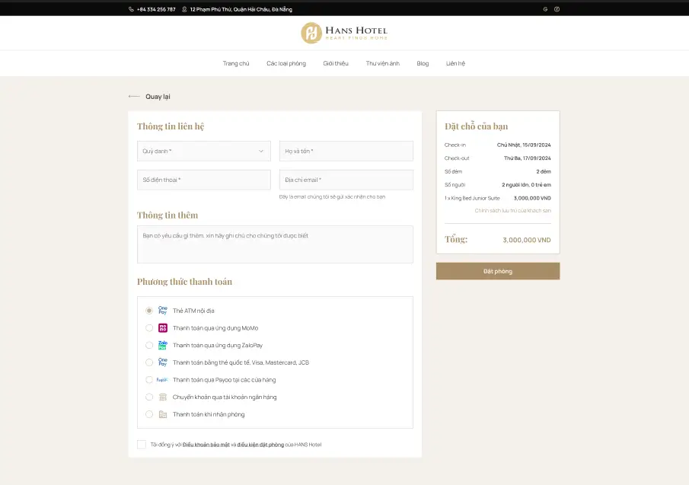Check the terms and privacy agreement box
689x485 pixels.
[142, 445]
